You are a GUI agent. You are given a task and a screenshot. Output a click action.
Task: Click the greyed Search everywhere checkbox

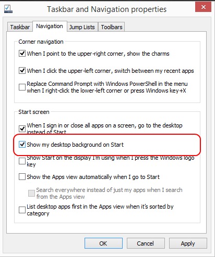31,193
